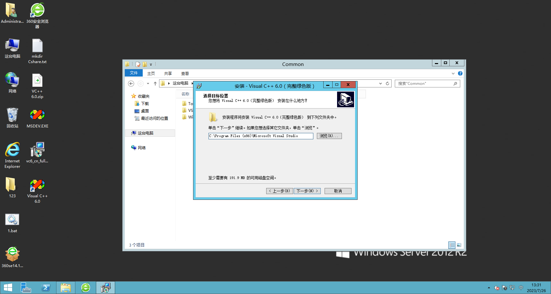Screen dimensions: 551x294
Task: Select 360se14.1 installer desktop icon
Action: coord(12,257)
